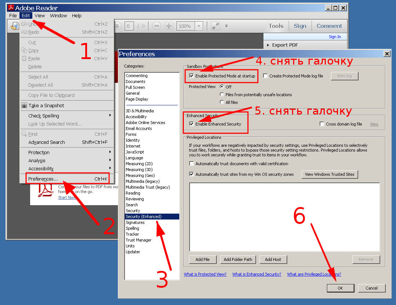The image size is (396, 305).
Task: Toggle auto trust sites from Win OS zones
Action: coord(191,174)
